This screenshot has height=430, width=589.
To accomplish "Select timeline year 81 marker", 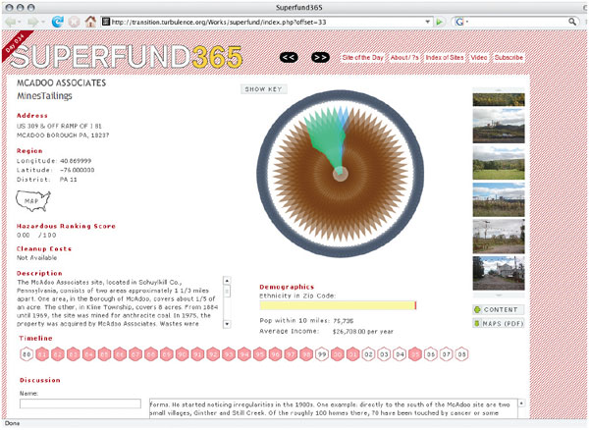I will coord(42,354).
